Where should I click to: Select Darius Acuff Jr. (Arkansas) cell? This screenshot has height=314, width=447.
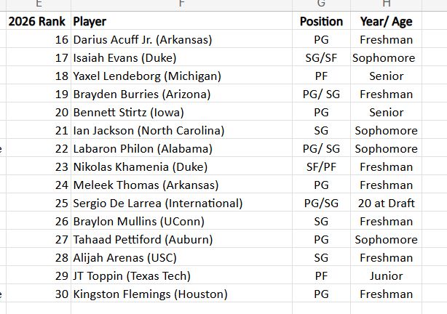point(181,39)
